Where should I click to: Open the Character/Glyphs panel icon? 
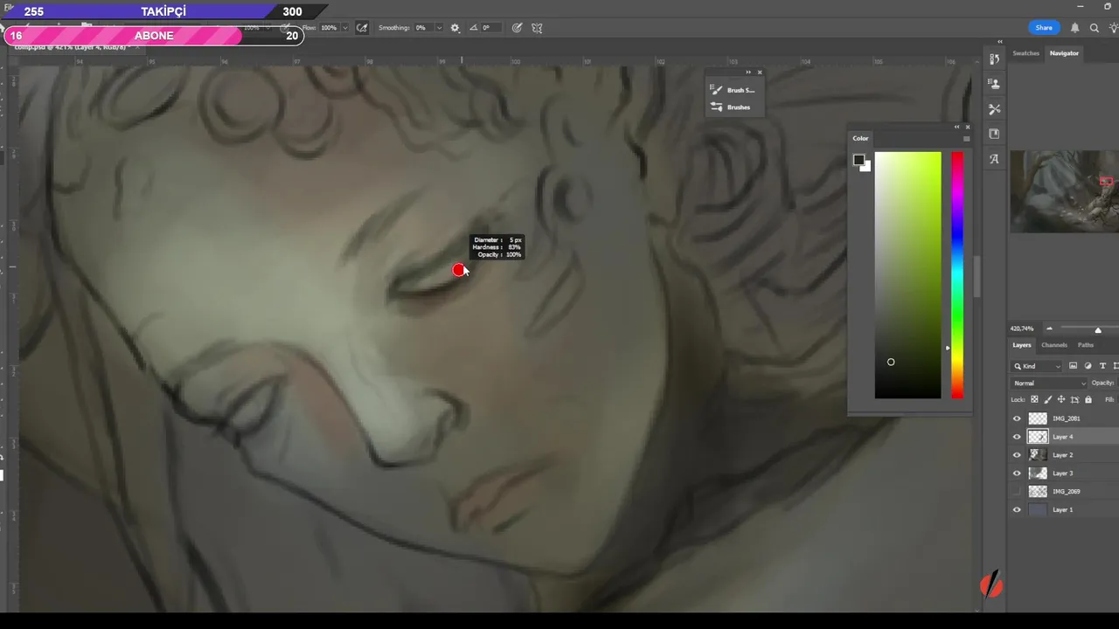[x=994, y=159]
